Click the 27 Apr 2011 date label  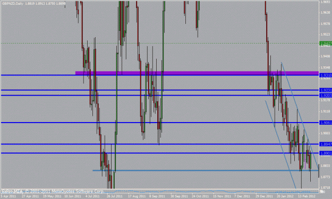coord(30,196)
